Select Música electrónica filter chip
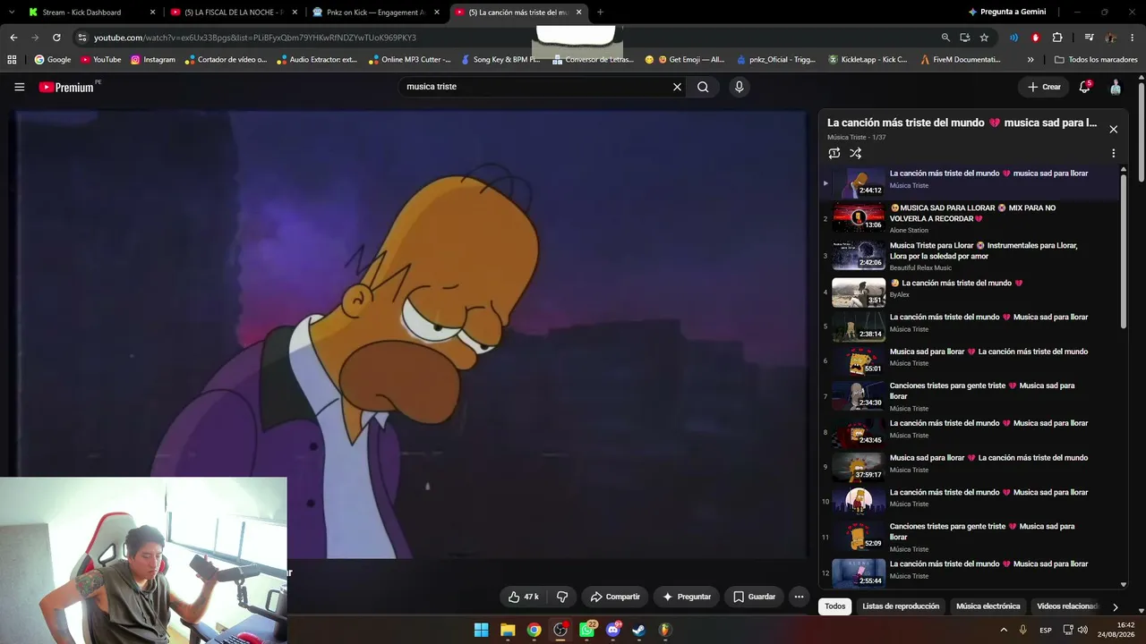Viewport: 1146px width, 644px height. point(988,606)
